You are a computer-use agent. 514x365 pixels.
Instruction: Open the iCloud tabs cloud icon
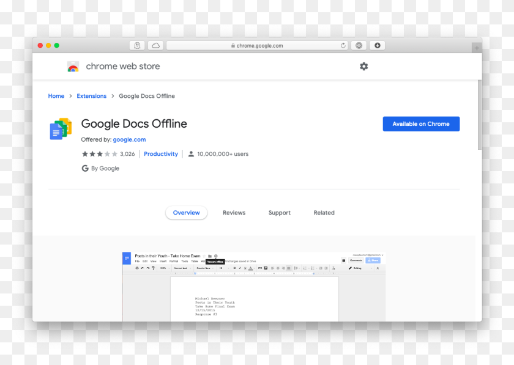pos(155,45)
